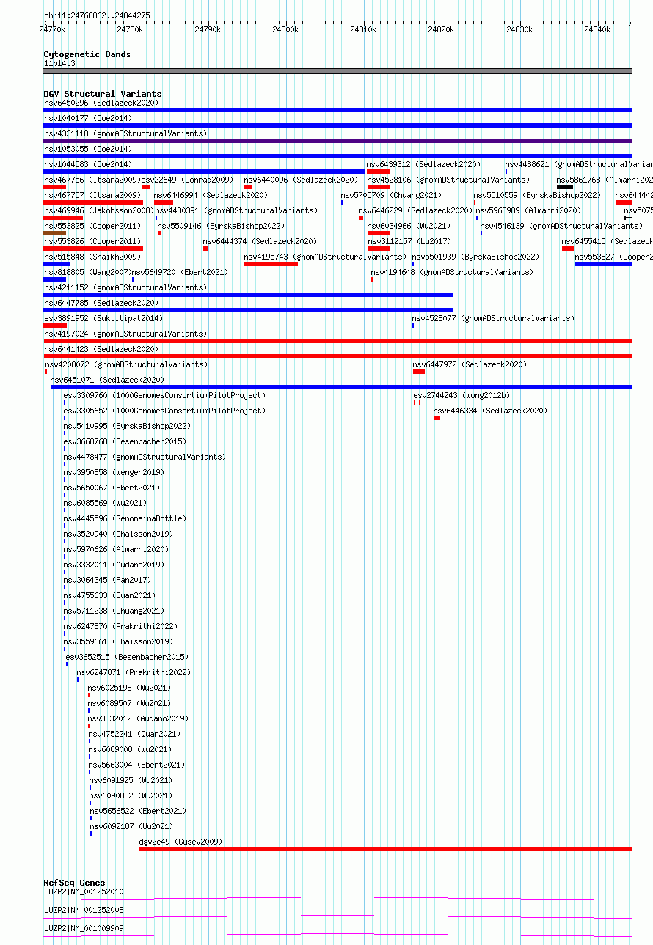Click esv3668768 (Besenbacher2015) variant label
The image size is (653, 945).
125,441
